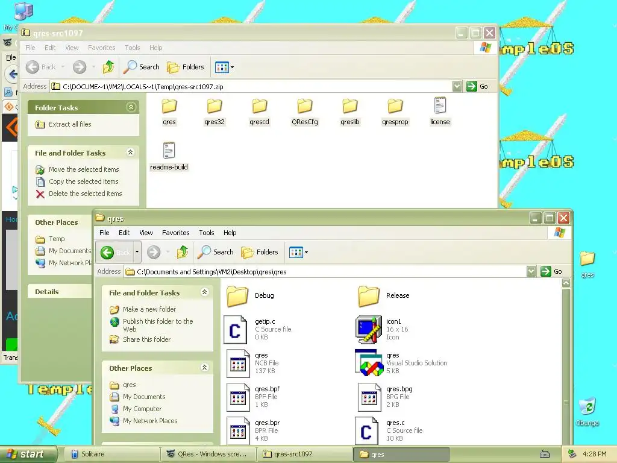Select getip.c C source file
The width and height of the screenshot is (617, 463).
click(x=258, y=329)
